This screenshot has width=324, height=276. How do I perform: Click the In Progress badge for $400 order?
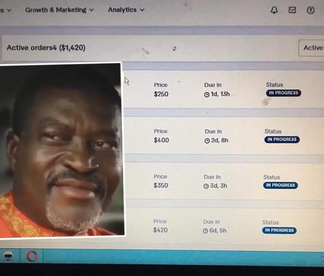click(282, 139)
